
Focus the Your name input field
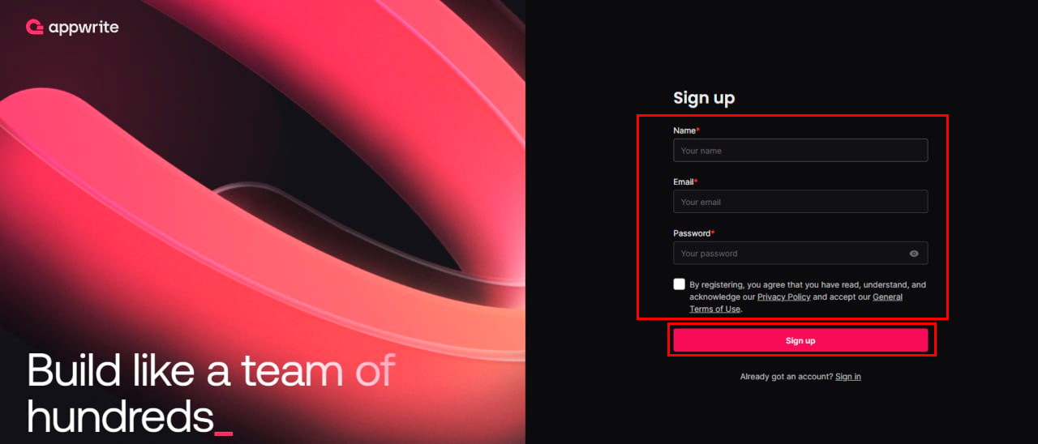tap(800, 151)
